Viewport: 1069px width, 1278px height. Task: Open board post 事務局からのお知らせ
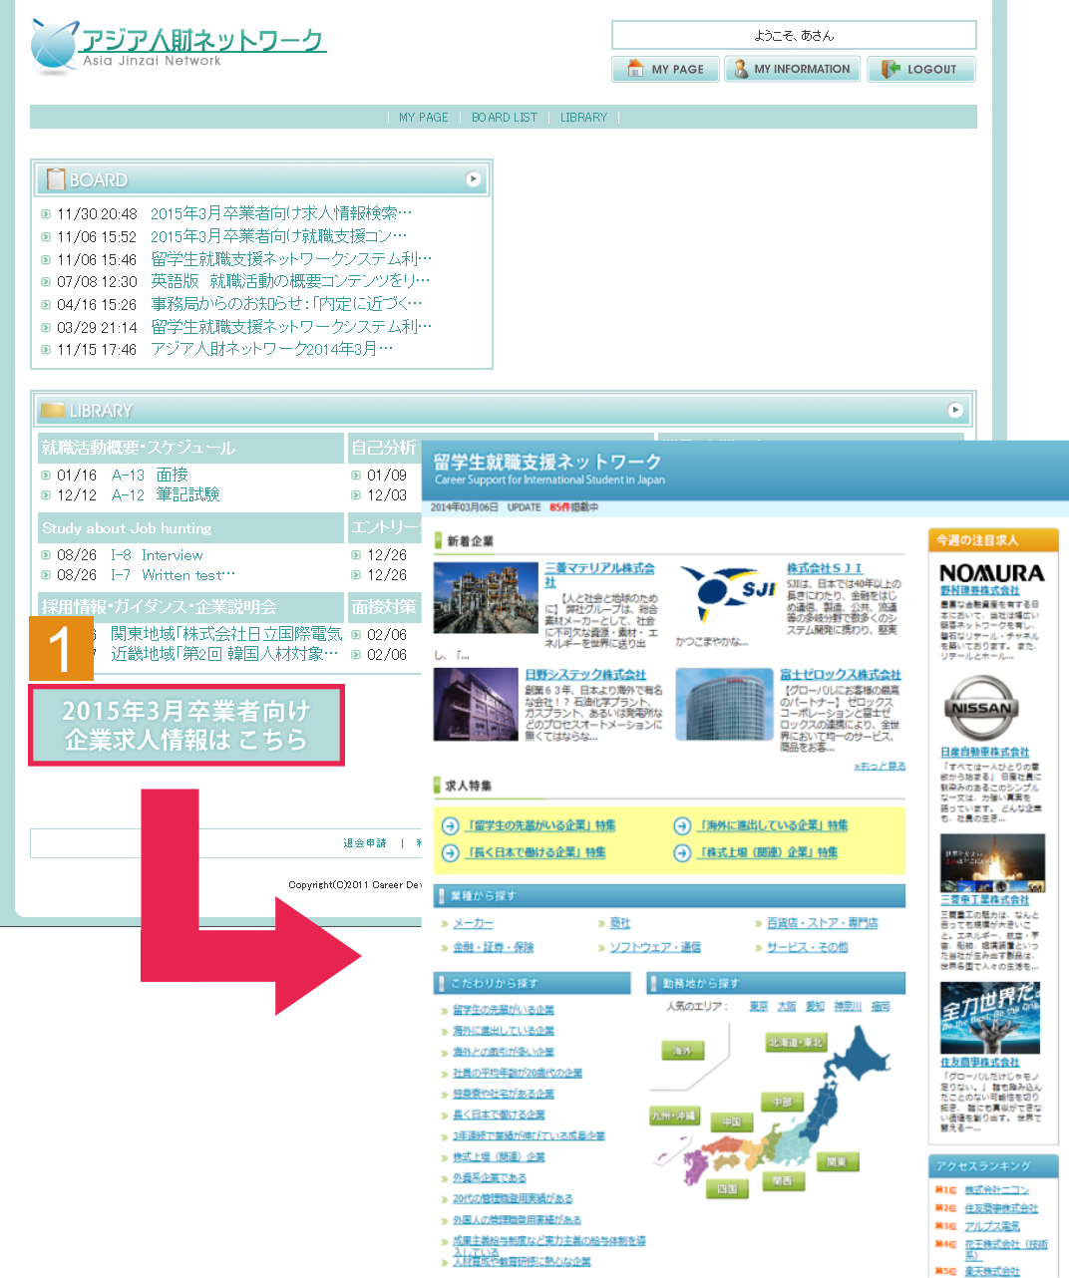(x=286, y=304)
